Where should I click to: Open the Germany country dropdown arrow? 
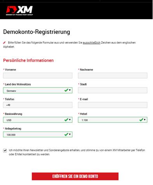tap(70, 90)
